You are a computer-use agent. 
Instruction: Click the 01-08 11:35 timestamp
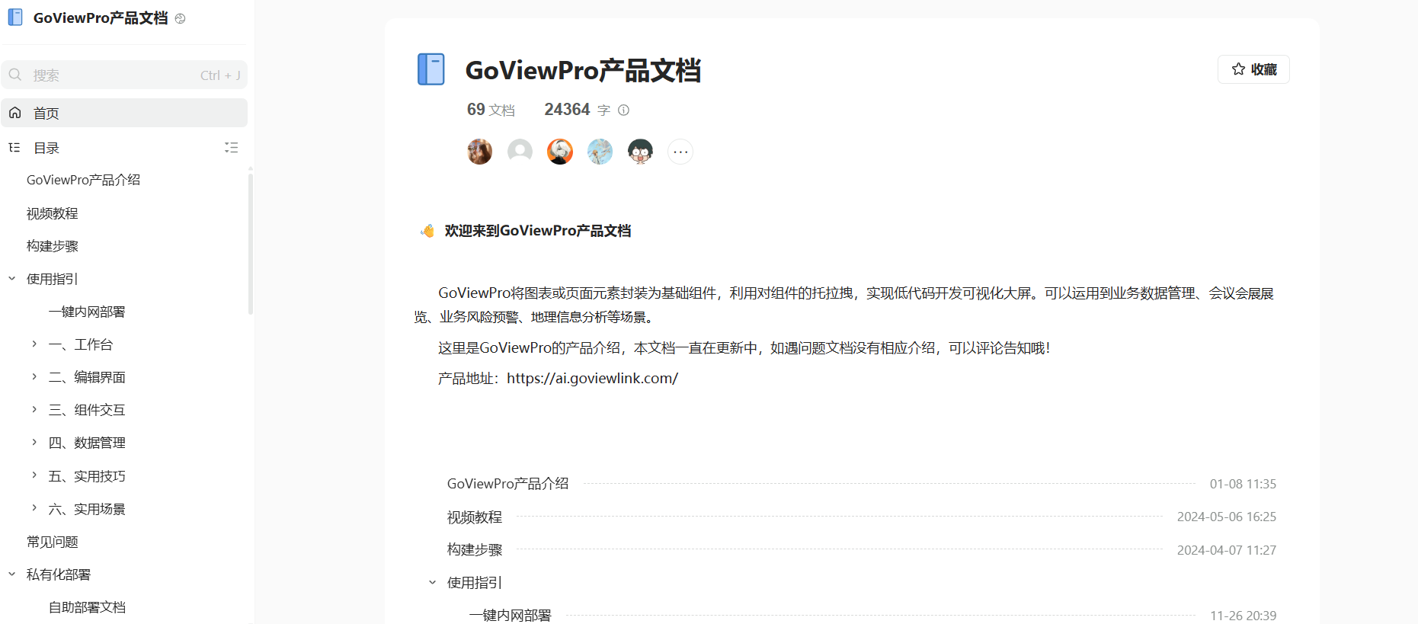click(1243, 484)
